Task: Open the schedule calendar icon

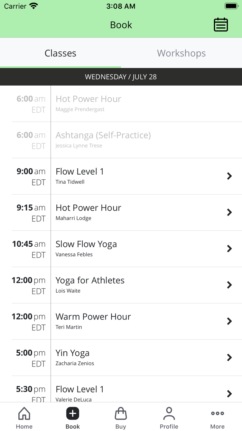Action: [221, 25]
